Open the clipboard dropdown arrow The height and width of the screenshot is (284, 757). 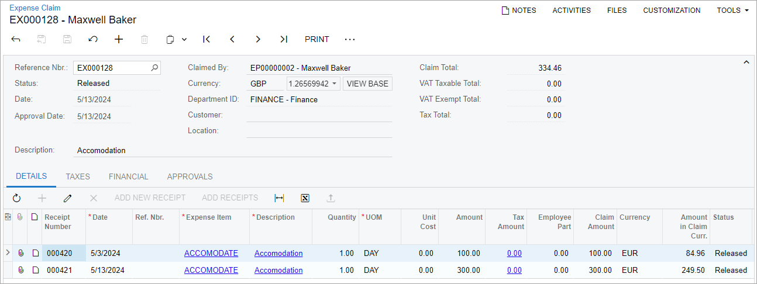pos(184,40)
